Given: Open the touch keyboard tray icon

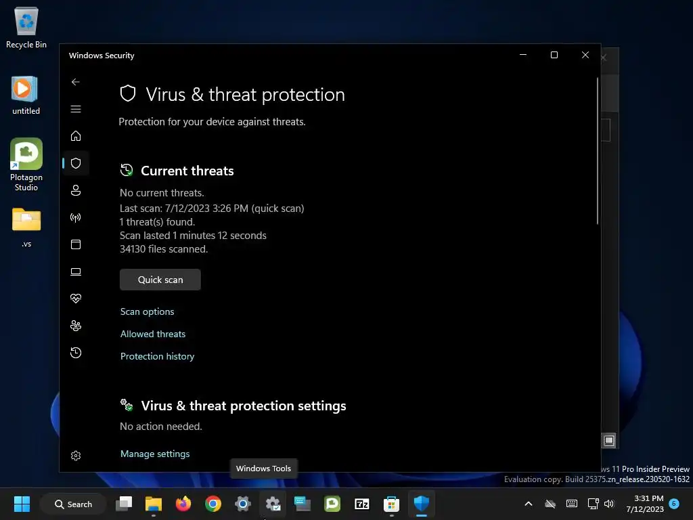Looking at the screenshot, I should click(571, 504).
